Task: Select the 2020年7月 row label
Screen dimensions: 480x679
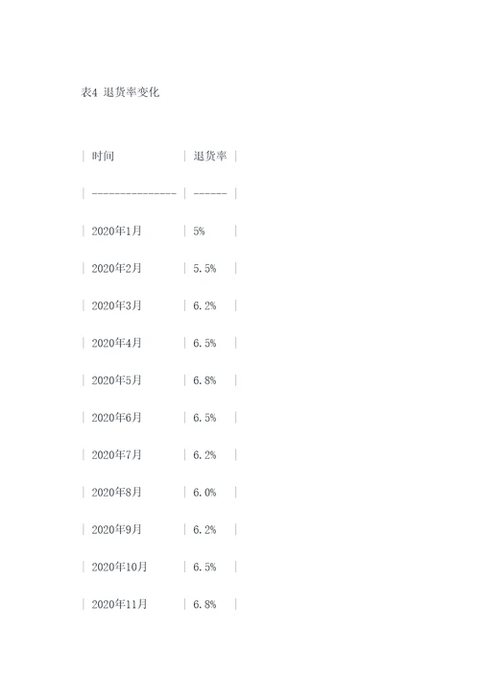Action: pyautogui.click(x=116, y=454)
